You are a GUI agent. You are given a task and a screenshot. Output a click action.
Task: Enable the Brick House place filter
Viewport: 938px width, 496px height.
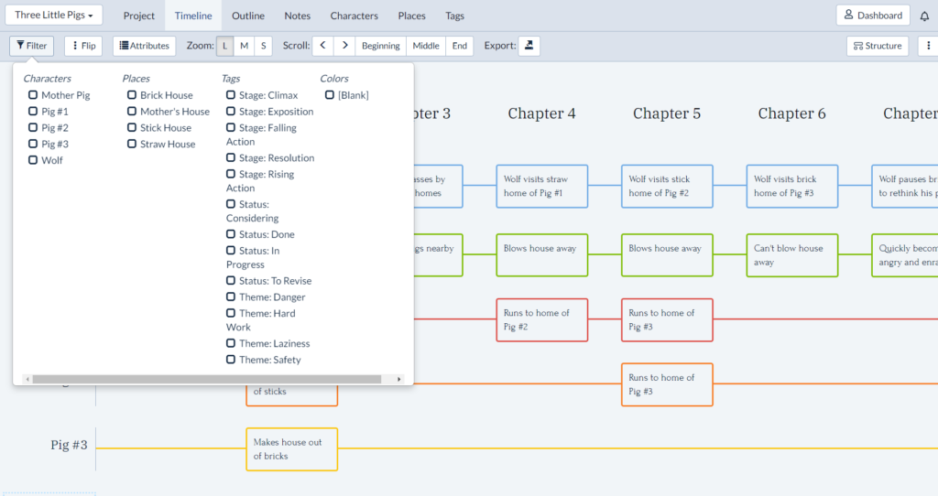pos(132,95)
